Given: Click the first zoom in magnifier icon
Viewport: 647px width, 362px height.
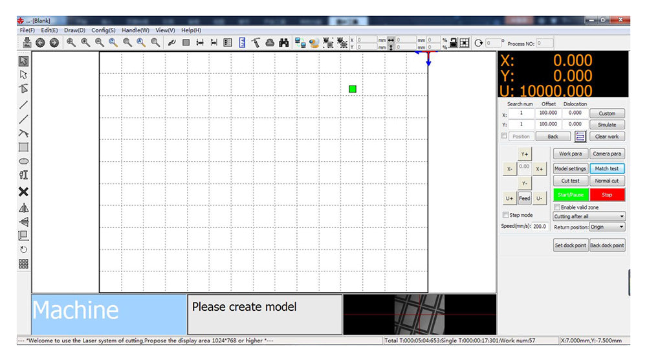Looking at the screenshot, I should tap(71, 43).
